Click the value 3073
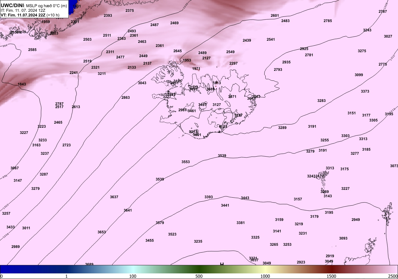The image size is (398, 279). [x=394, y=166]
